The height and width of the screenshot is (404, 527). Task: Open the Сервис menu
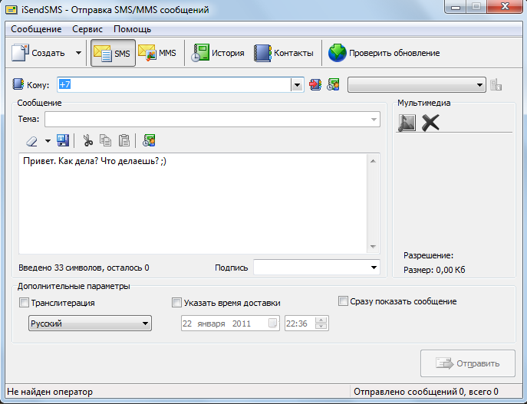(x=87, y=29)
